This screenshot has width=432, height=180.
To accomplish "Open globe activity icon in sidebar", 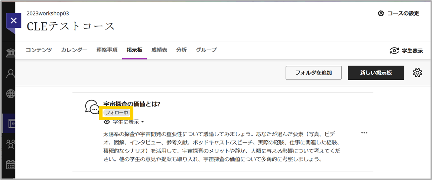I will (10, 94).
